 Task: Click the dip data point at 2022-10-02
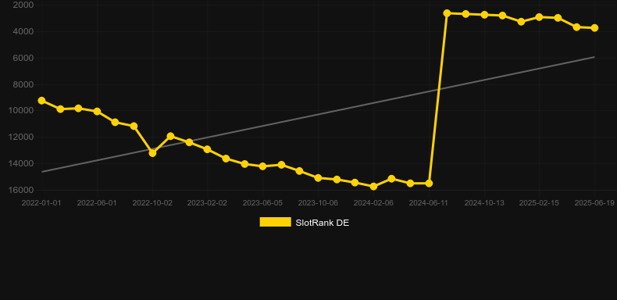point(152,153)
